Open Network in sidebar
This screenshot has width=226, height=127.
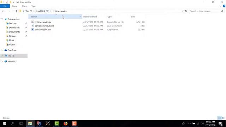(12, 61)
